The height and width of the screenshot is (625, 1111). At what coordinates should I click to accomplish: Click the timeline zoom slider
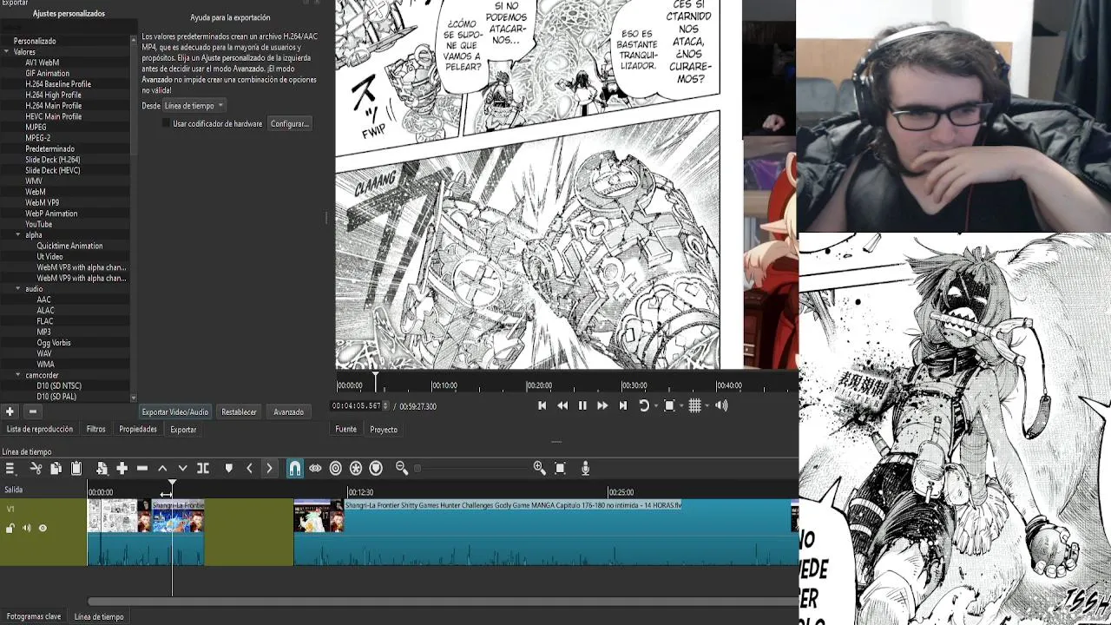pyautogui.click(x=473, y=468)
